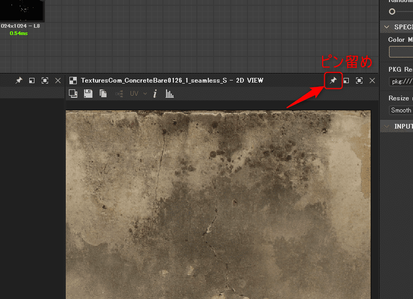Close the left panel

58,80
